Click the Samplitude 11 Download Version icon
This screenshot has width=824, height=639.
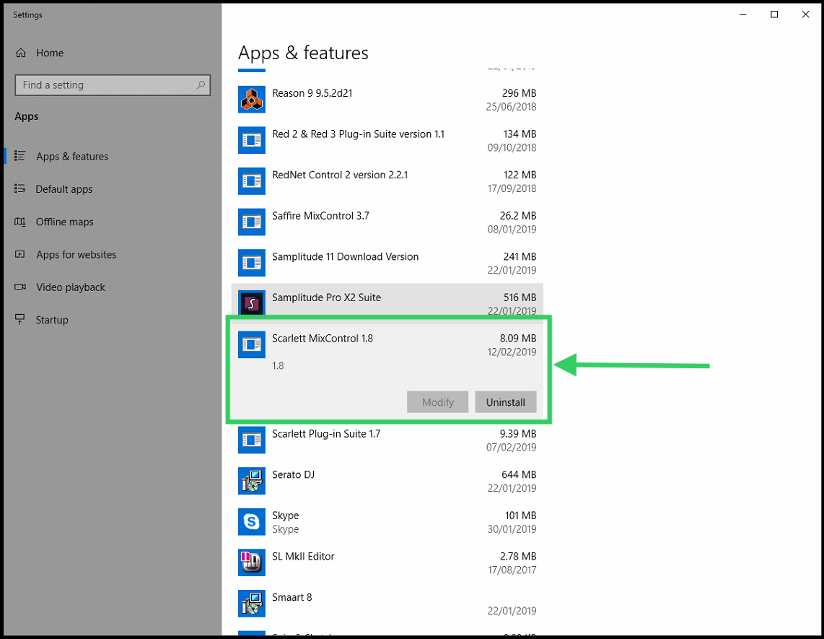click(x=251, y=262)
